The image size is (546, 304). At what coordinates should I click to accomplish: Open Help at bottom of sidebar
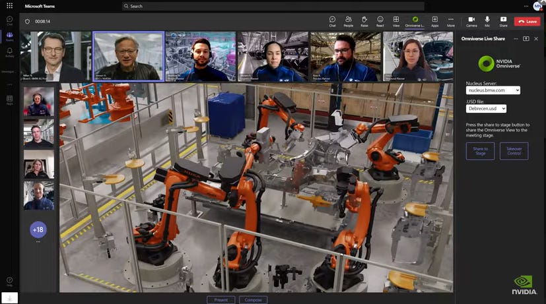click(10, 282)
